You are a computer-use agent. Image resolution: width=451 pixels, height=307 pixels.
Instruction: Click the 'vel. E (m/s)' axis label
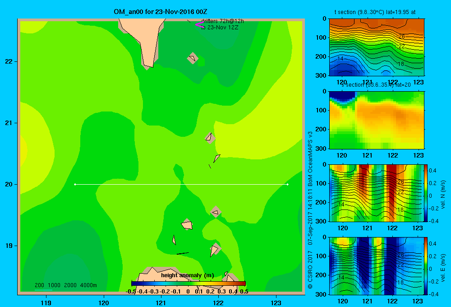(443, 267)
